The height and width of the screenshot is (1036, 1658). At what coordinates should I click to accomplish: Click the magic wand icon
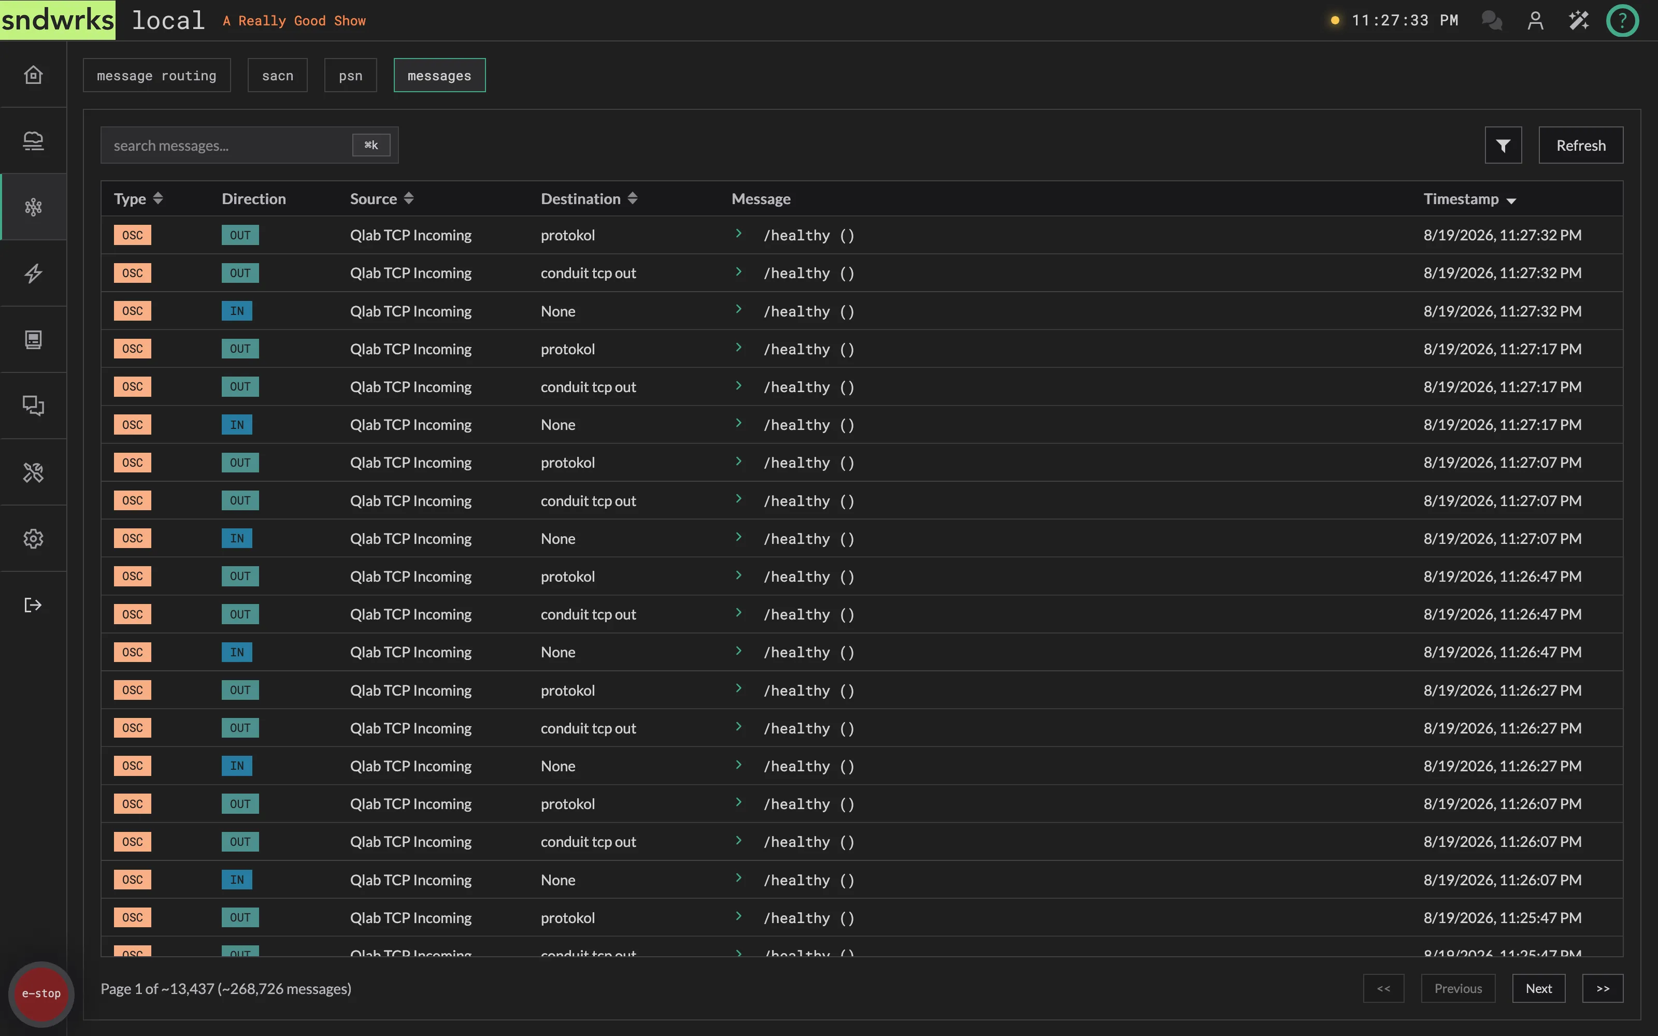click(x=1579, y=21)
